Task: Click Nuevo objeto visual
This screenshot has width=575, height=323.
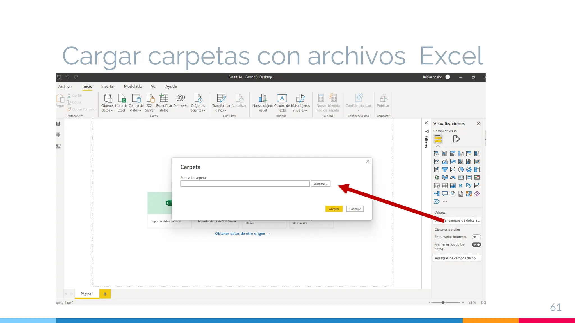Action: point(263,103)
